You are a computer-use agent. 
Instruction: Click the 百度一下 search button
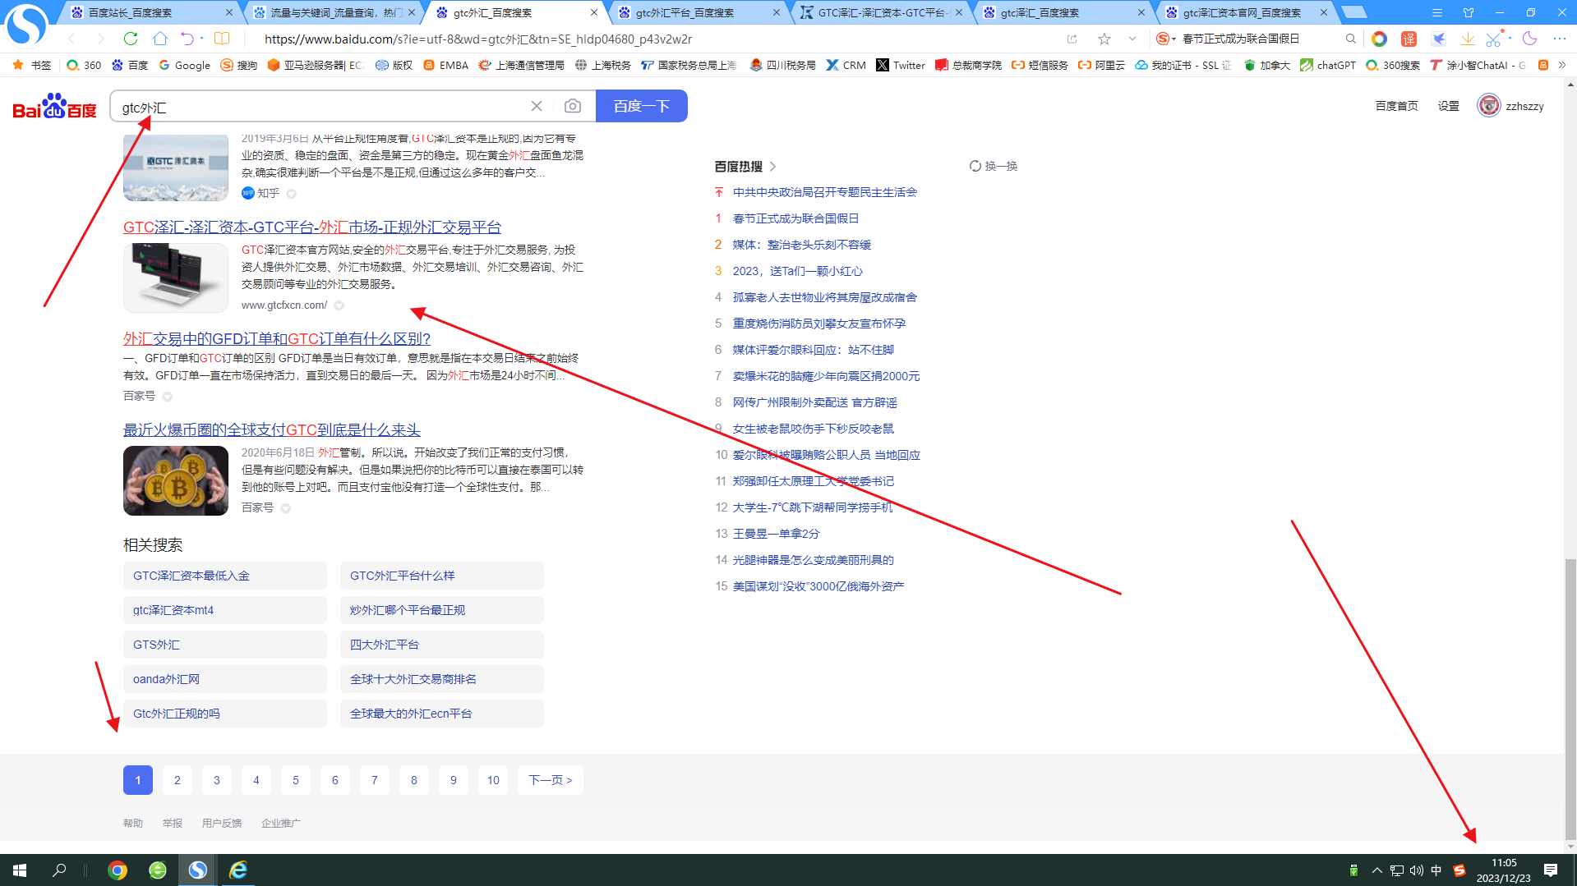(642, 105)
